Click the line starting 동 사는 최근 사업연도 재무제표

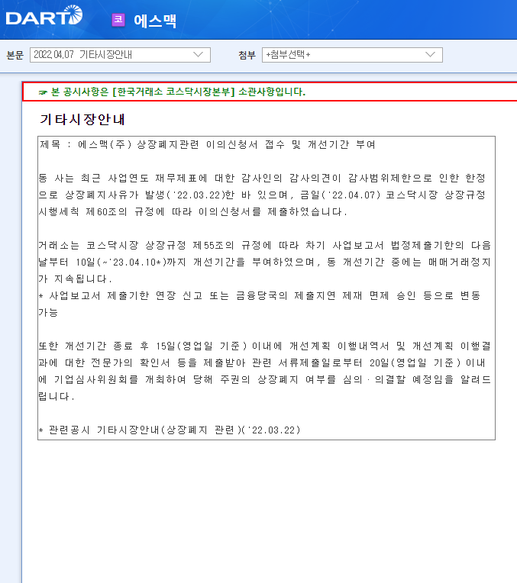[x=263, y=178]
